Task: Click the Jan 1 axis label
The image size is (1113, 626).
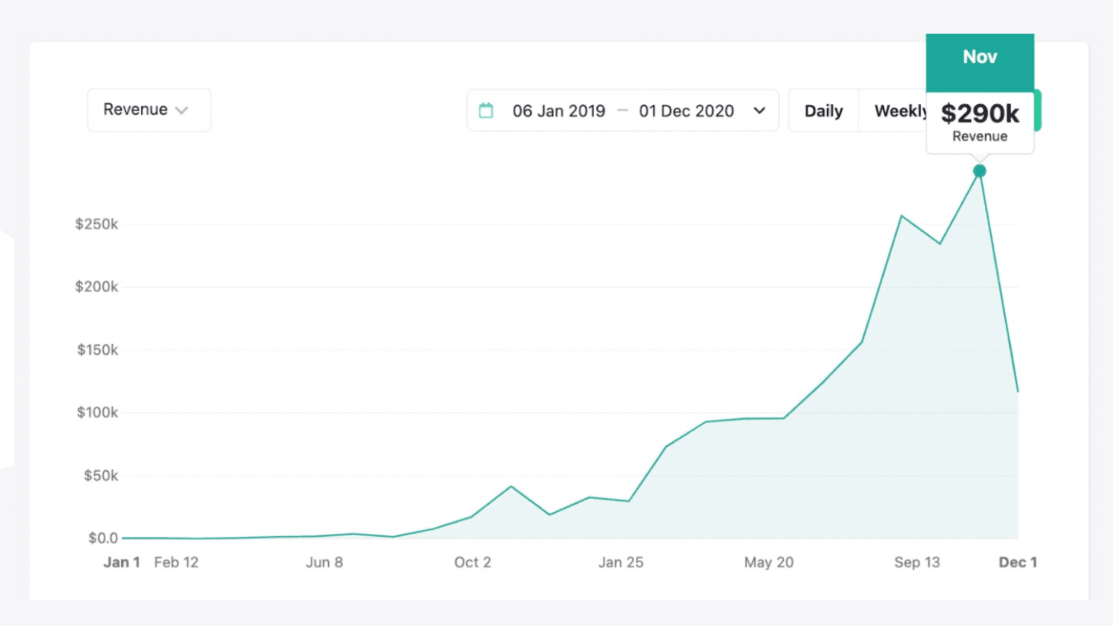Action: coord(122,562)
